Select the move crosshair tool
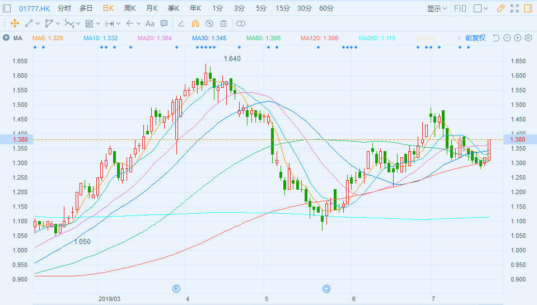537x305 pixels. tap(15, 24)
